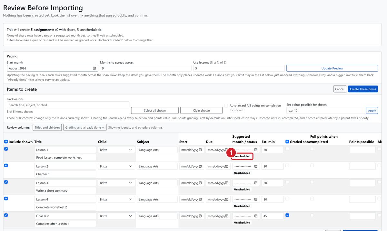Click Set points possible input field
The width and height of the screenshot is (387, 231).
tap(326, 110)
